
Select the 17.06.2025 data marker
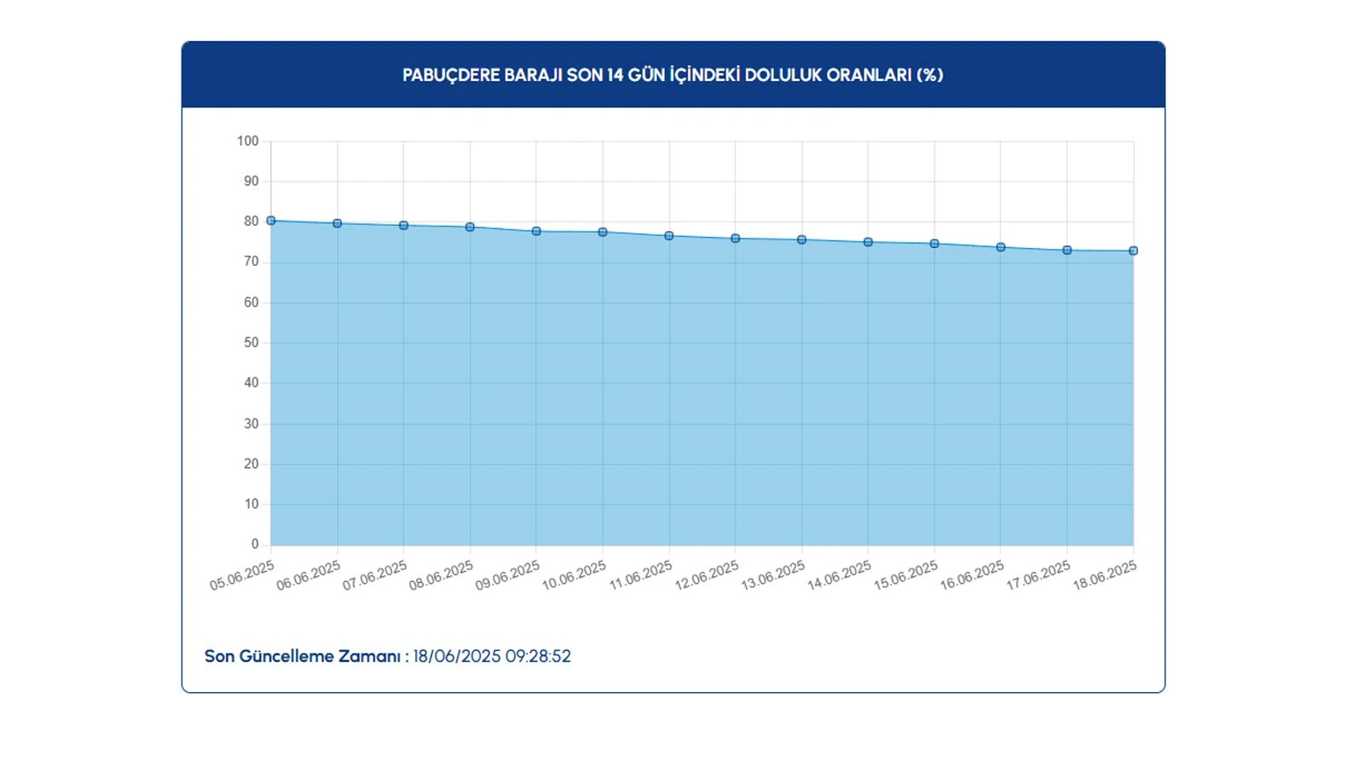pos(1067,251)
